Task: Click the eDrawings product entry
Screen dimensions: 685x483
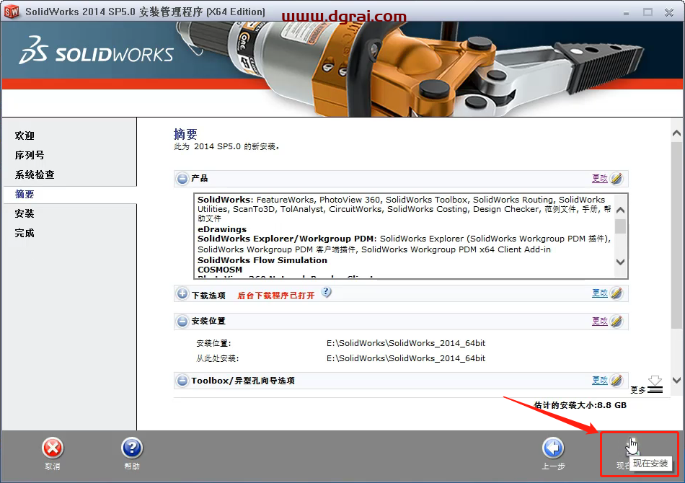Action: pos(222,229)
